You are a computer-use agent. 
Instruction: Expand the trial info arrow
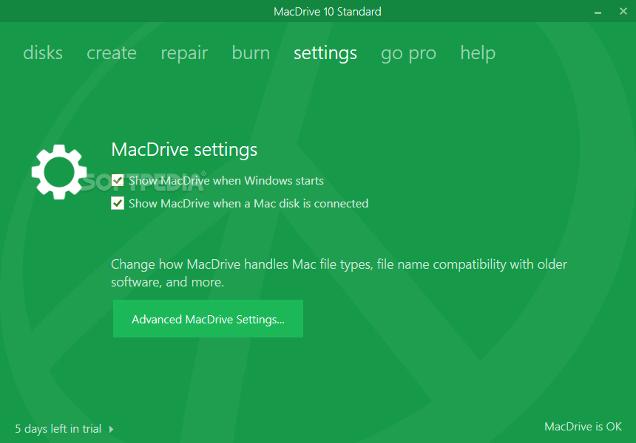click(111, 429)
